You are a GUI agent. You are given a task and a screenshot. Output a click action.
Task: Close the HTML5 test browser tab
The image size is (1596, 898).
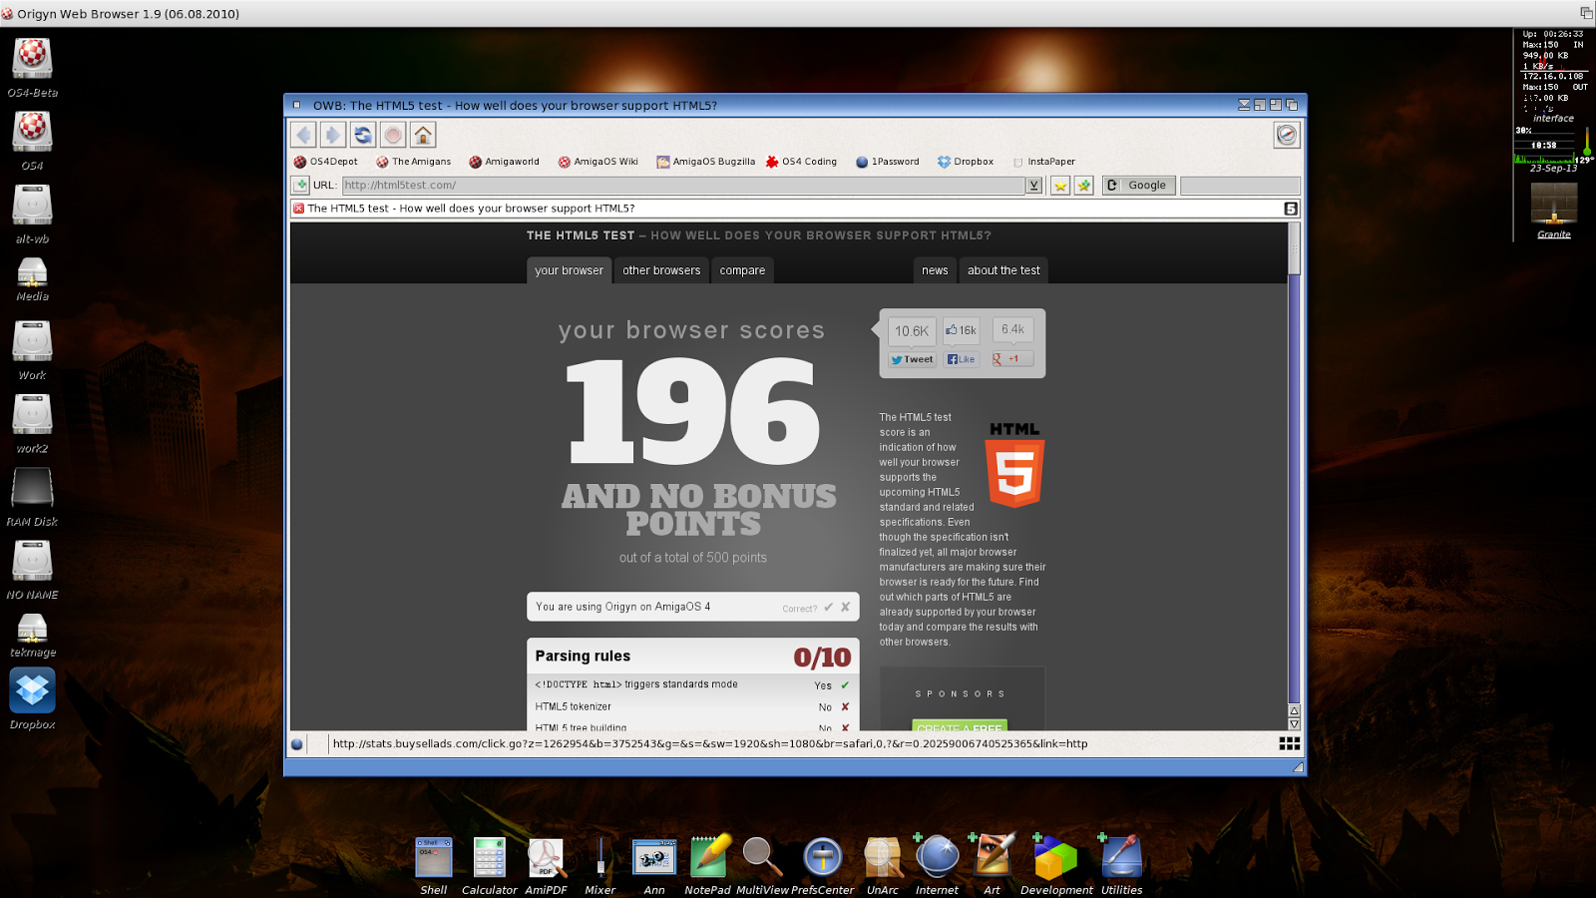(298, 209)
